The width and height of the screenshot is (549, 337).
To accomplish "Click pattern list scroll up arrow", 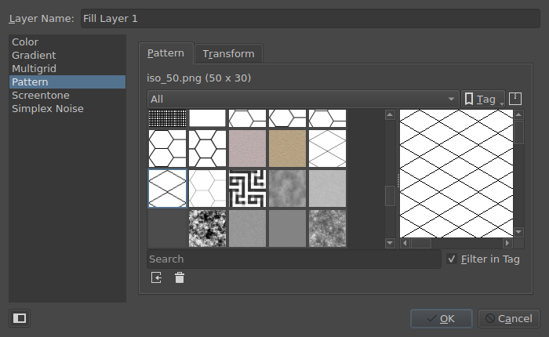I will point(390,114).
